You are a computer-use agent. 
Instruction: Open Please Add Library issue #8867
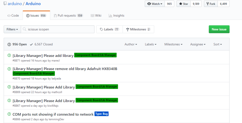tap(44, 101)
